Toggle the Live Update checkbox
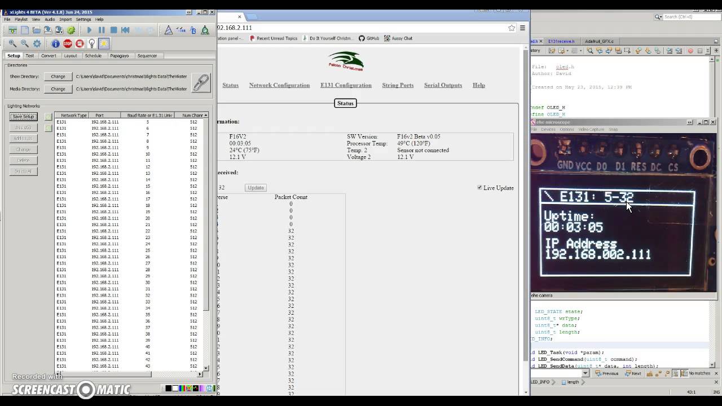 (480, 187)
